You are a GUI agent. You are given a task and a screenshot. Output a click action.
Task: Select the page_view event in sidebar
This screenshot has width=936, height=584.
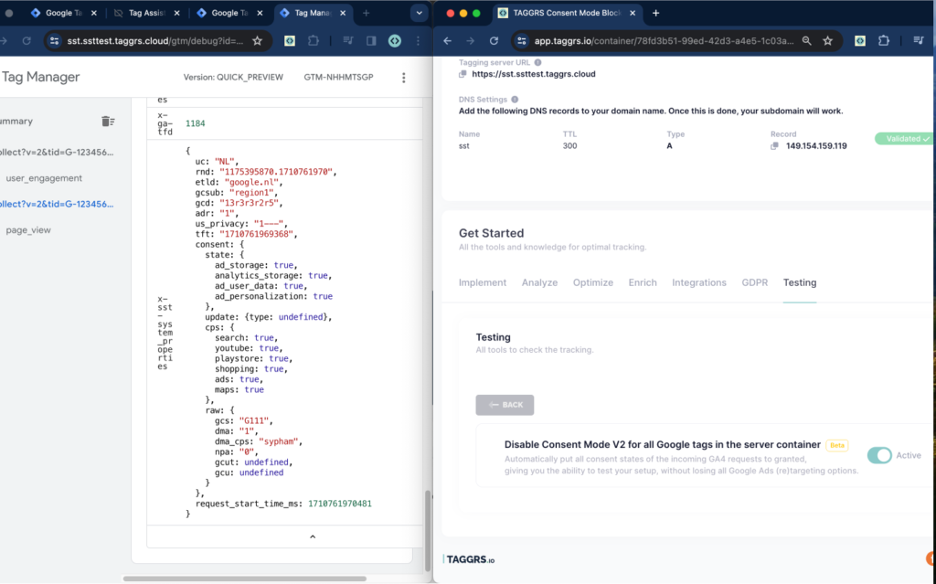28,230
